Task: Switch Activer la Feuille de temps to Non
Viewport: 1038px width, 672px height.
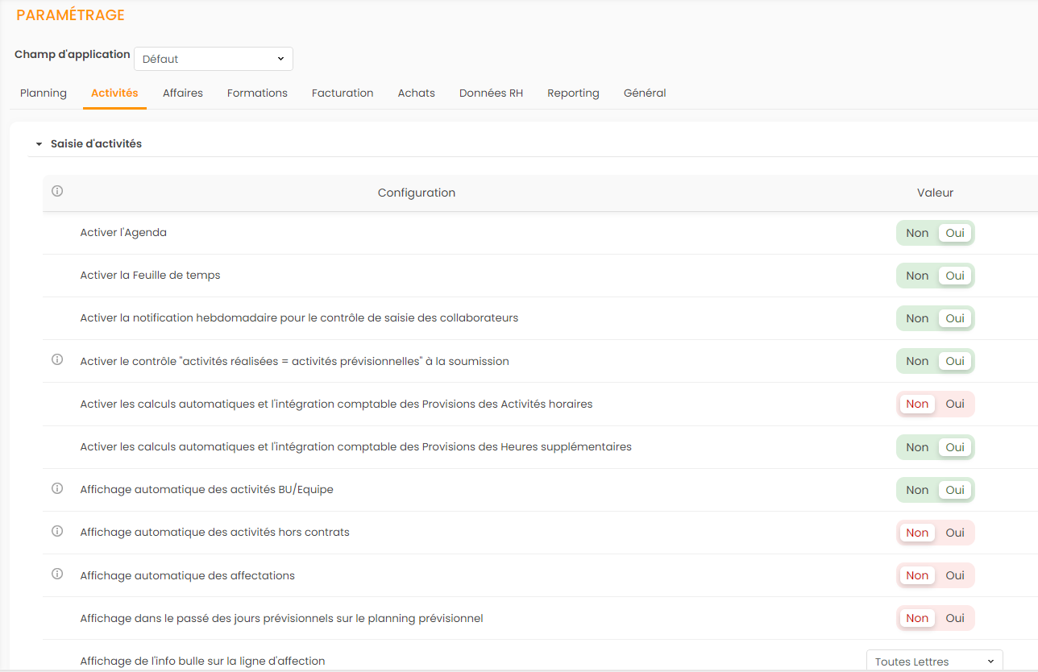Action: coord(917,276)
